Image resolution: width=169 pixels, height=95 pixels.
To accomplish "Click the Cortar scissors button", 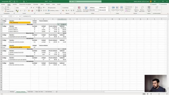I will [7, 7].
